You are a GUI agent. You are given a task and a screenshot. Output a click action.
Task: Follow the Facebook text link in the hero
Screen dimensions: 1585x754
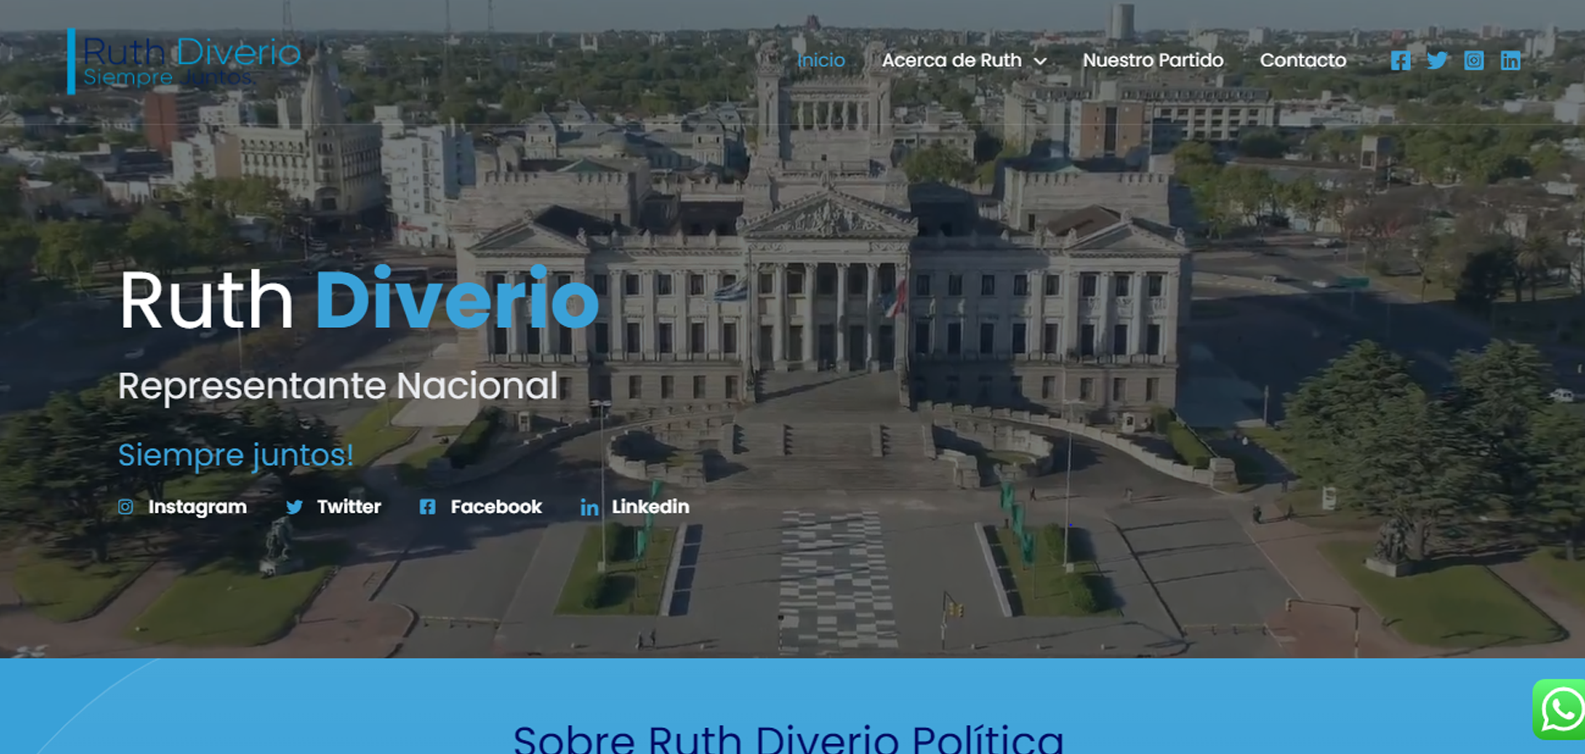[x=496, y=507]
